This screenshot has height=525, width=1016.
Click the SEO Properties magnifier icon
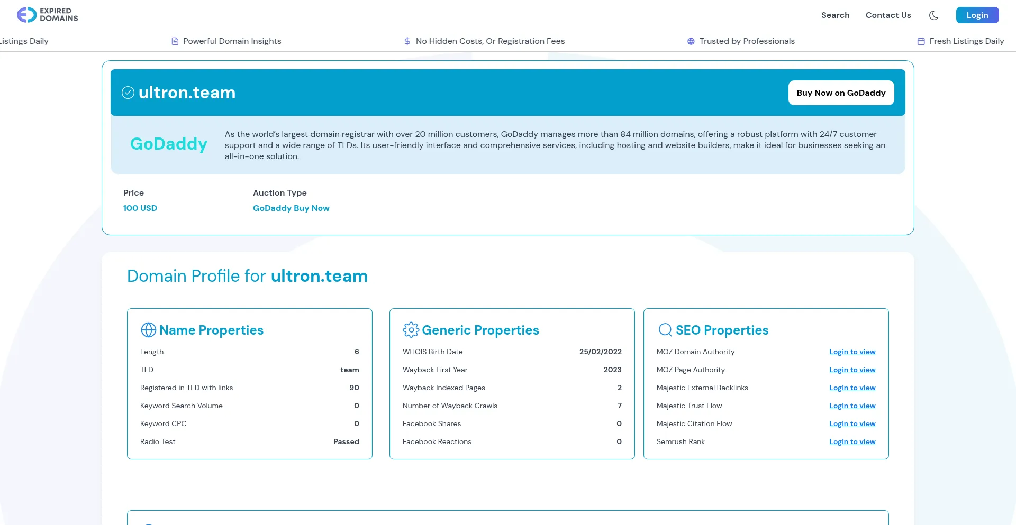665,330
